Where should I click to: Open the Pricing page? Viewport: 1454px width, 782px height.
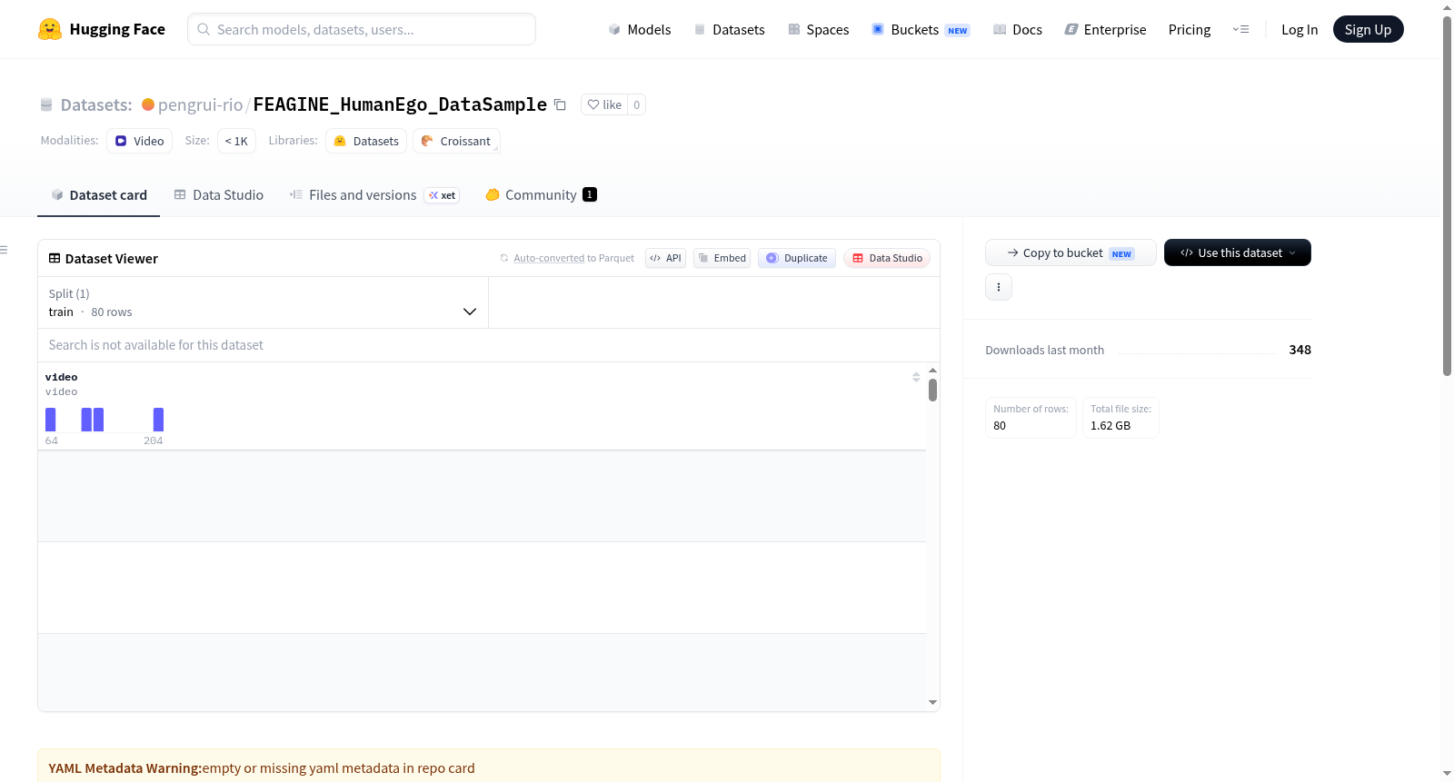pos(1190,29)
